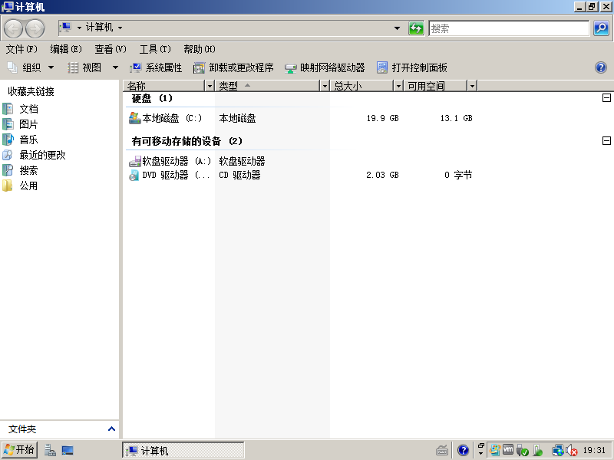The height and width of the screenshot is (460, 614).
Task: Open the 查看(V) menu
Action: (111, 49)
